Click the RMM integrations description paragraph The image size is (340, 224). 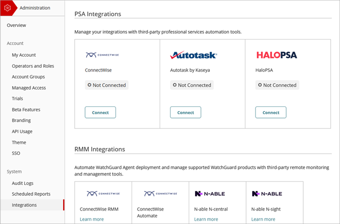[202, 171]
